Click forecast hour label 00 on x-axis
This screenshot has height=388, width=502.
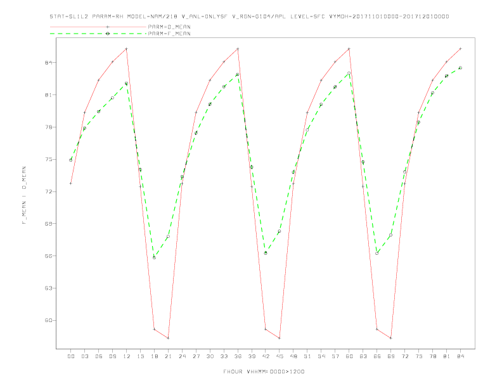click(x=71, y=356)
